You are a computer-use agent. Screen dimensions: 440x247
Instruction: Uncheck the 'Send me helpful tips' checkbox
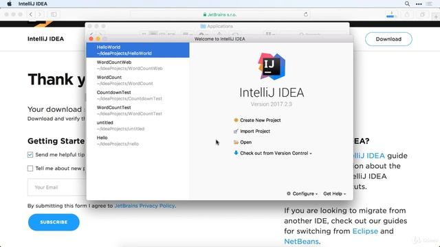tap(30, 154)
